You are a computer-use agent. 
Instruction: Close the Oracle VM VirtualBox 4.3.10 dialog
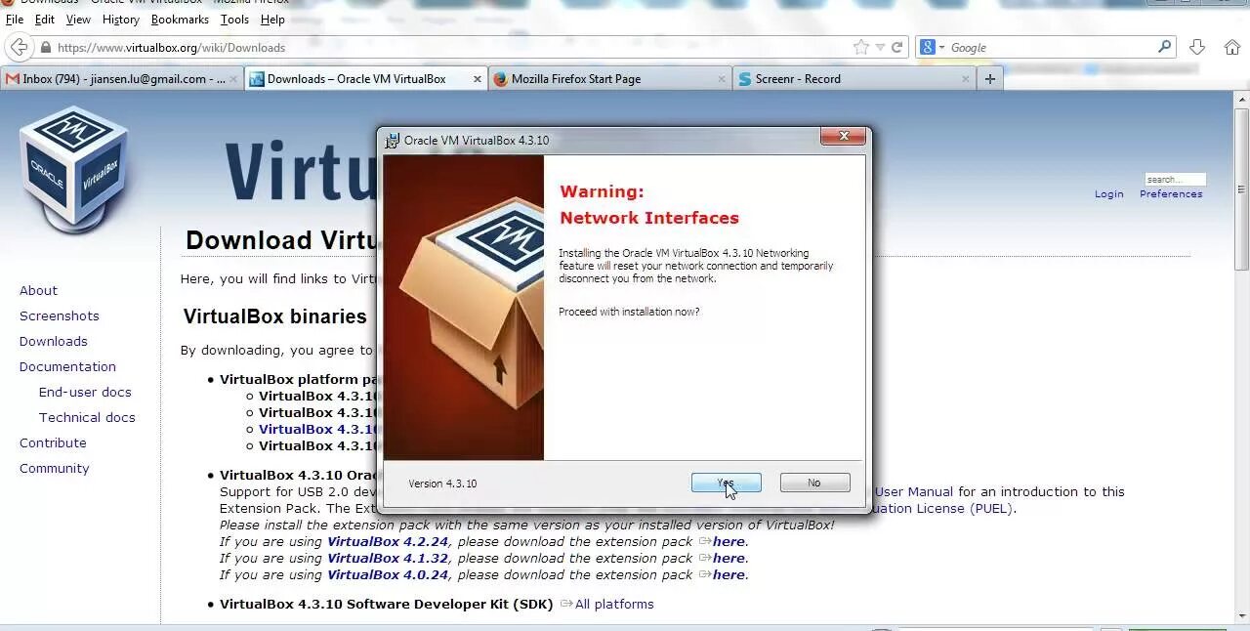(x=842, y=137)
